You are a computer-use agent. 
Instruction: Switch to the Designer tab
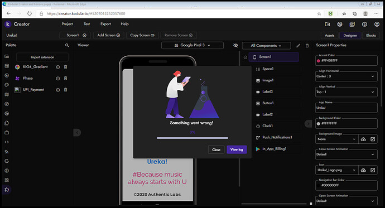click(x=350, y=35)
